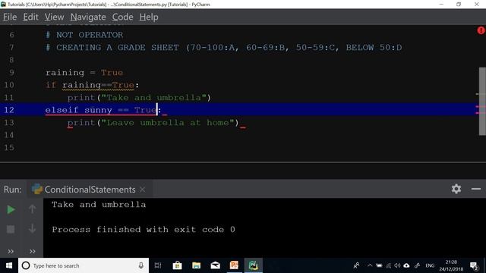
Task: Click the CREATING A GRADE SHEET comment
Action: 224,48
